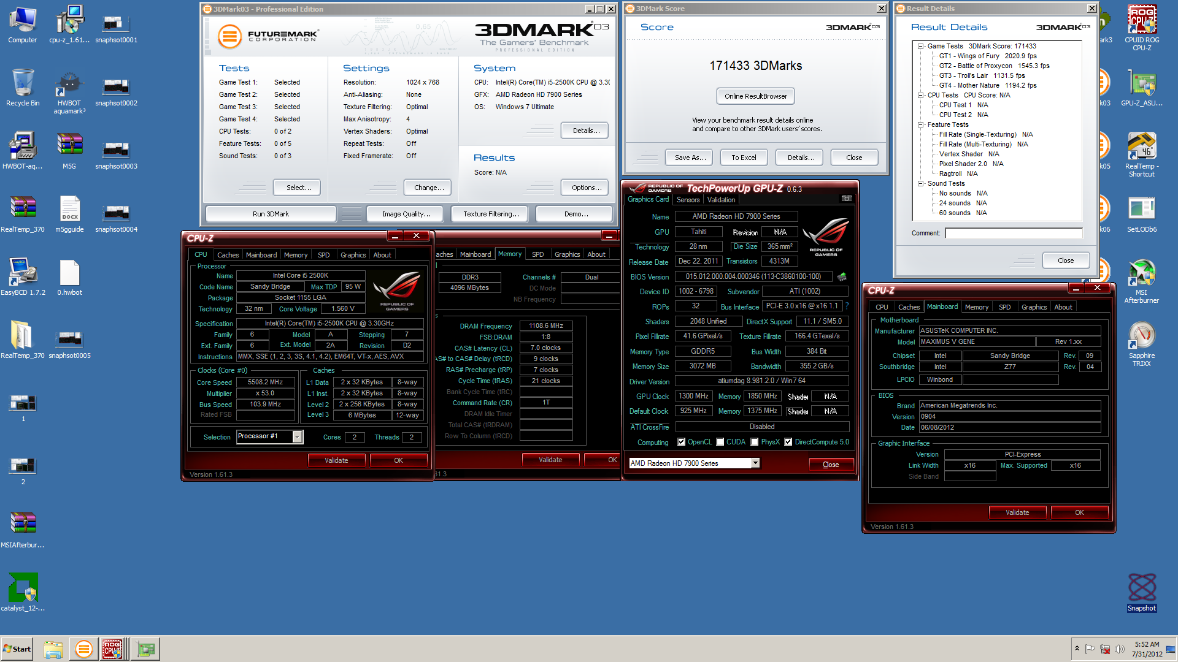Open catalyst_12 installer icon
Viewport: 1178px width, 662px height.
[x=23, y=593]
